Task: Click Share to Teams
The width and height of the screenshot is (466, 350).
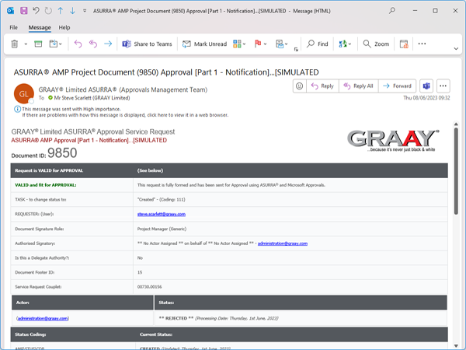Action: (x=147, y=44)
